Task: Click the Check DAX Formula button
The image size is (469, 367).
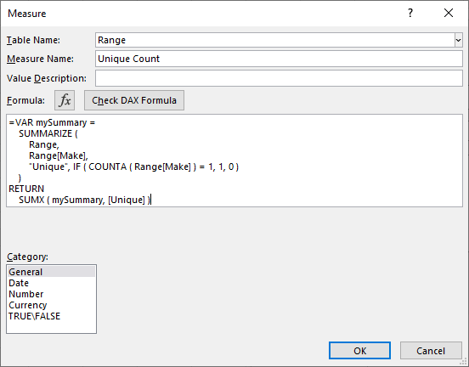Action: coord(134,100)
